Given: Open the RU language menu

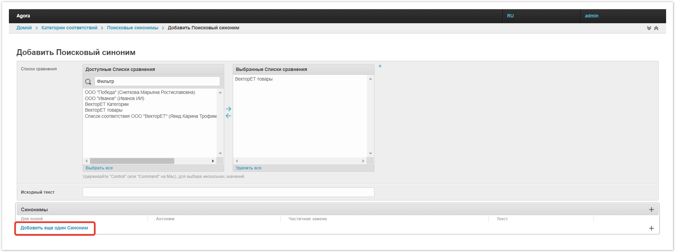Looking at the screenshot, I should point(510,16).
